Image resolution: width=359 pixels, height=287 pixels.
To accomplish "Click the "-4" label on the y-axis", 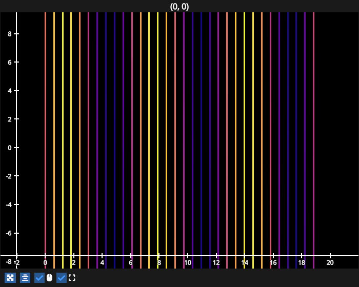I will pos(9,204).
